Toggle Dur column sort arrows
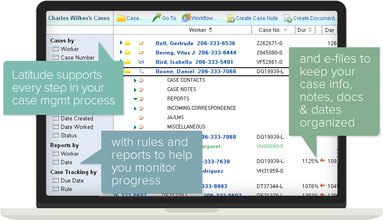The image size is (383, 220). 310,30
